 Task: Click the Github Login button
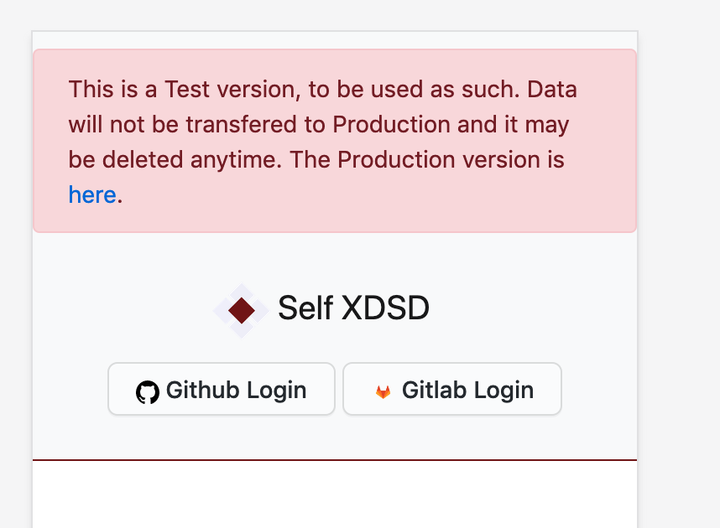tap(221, 389)
